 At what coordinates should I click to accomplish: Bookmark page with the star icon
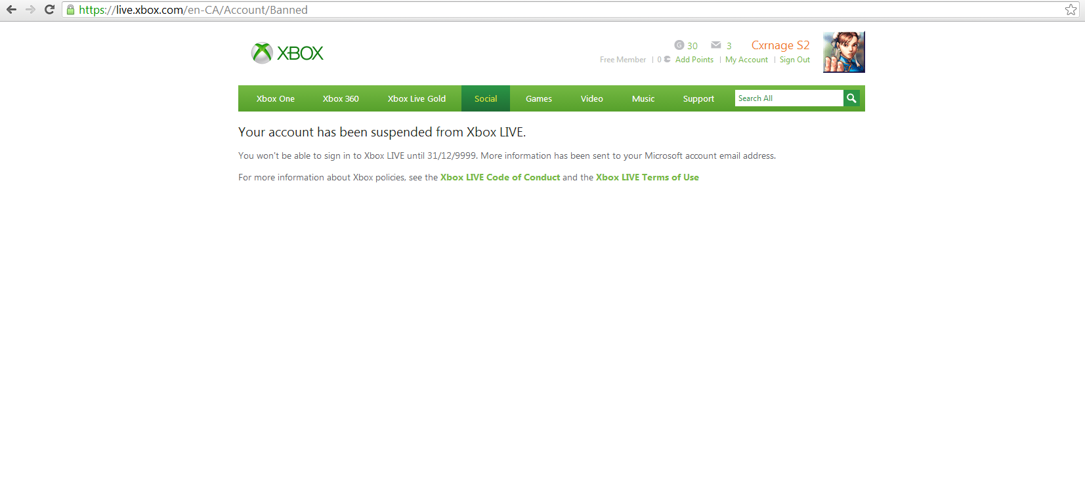[x=1071, y=10]
